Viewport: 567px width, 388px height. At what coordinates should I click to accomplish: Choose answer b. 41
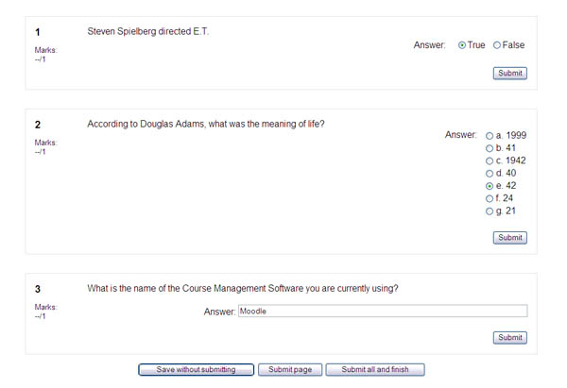pyautogui.click(x=490, y=148)
